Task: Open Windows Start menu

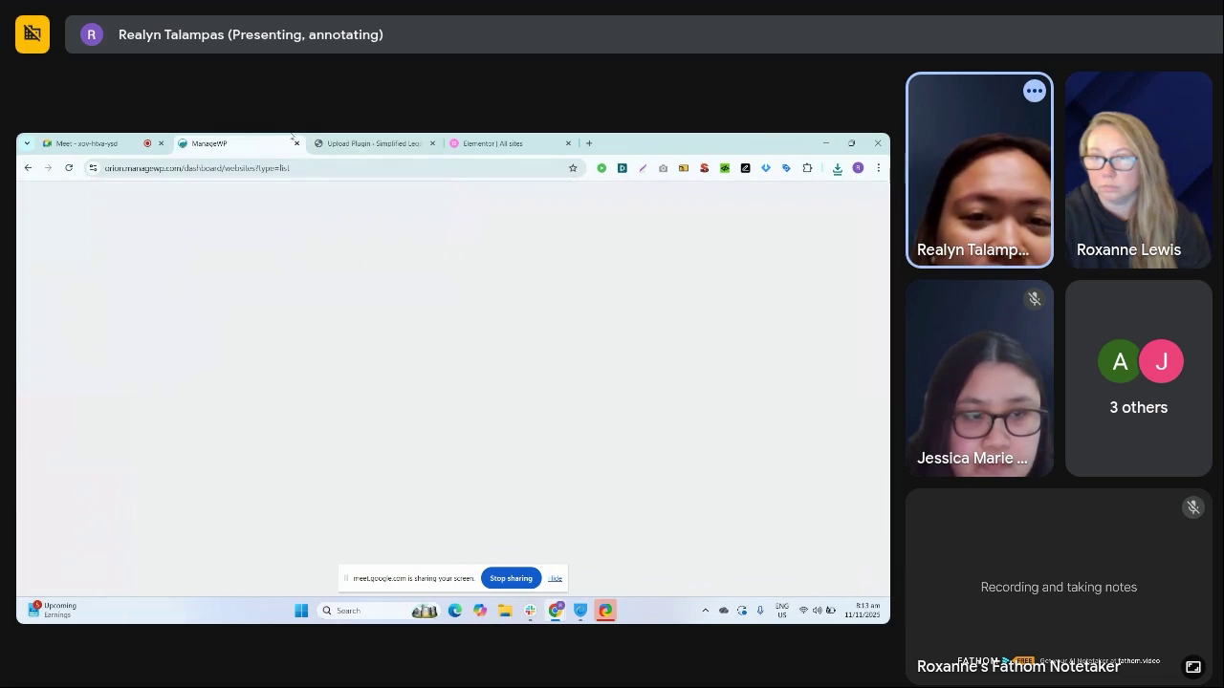Action: pyautogui.click(x=301, y=611)
